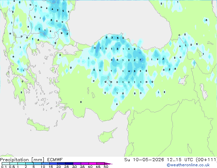
Task: Click the date 'Su 10-05-2026'
Action: pos(144,160)
